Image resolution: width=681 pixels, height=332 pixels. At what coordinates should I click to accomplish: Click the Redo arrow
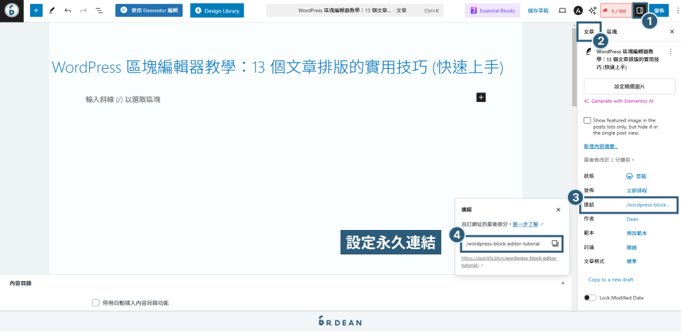pos(83,10)
